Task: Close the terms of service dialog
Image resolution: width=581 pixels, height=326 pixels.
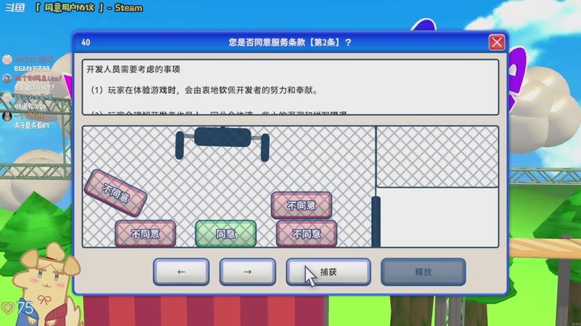Action: 497,42
